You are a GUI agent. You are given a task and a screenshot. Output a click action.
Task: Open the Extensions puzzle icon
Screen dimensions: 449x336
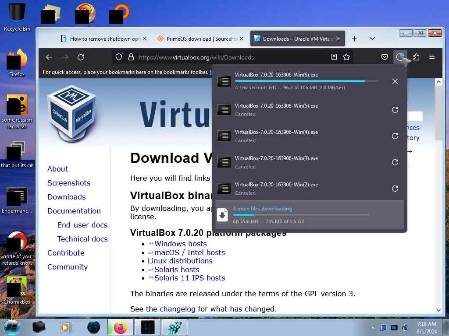[416, 57]
